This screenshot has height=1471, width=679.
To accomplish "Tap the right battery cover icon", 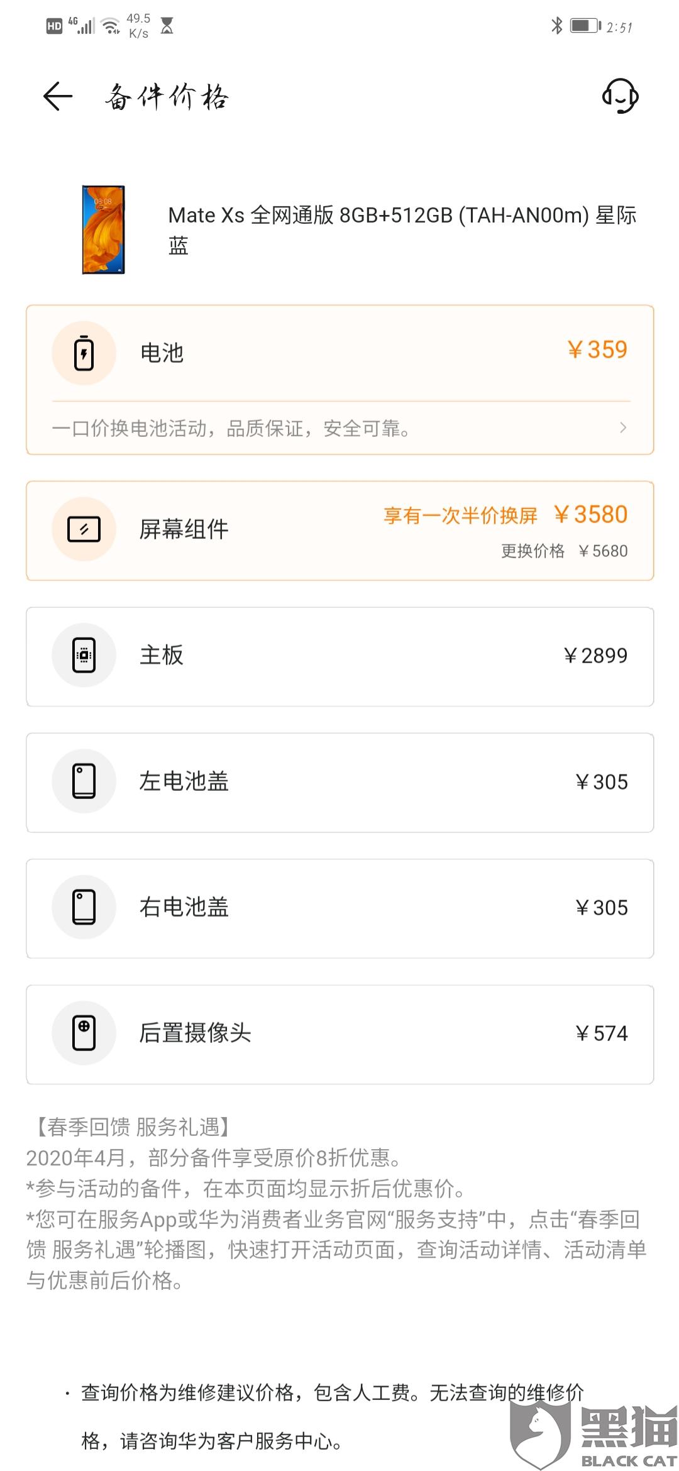I will point(84,907).
